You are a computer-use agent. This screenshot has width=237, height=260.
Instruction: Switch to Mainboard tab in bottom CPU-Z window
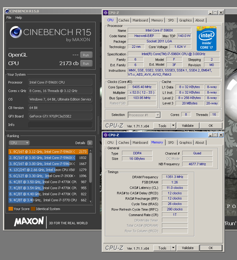(140, 143)
